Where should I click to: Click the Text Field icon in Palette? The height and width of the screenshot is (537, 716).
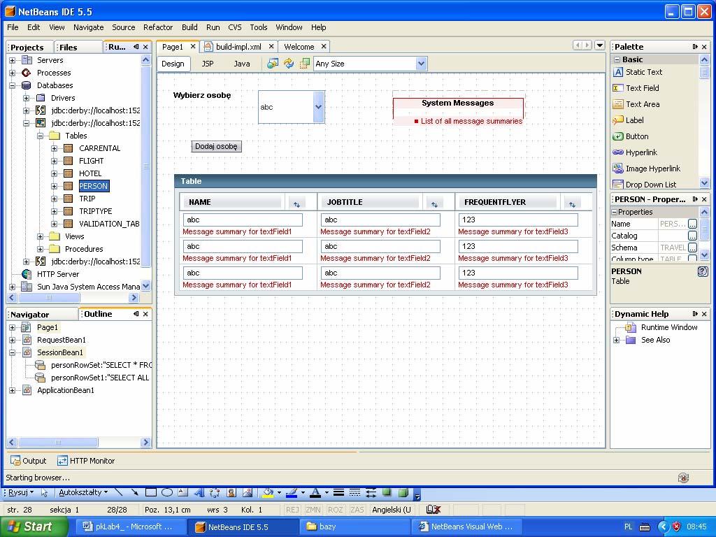pos(617,88)
